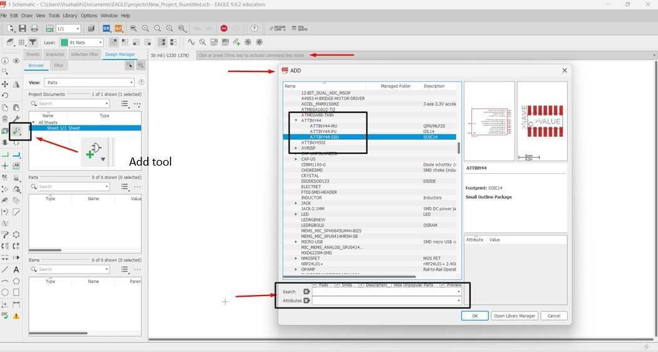The width and height of the screenshot is (658, 352).
Task: Click OK in the ADD dialog
Action: tap(474, 316)
